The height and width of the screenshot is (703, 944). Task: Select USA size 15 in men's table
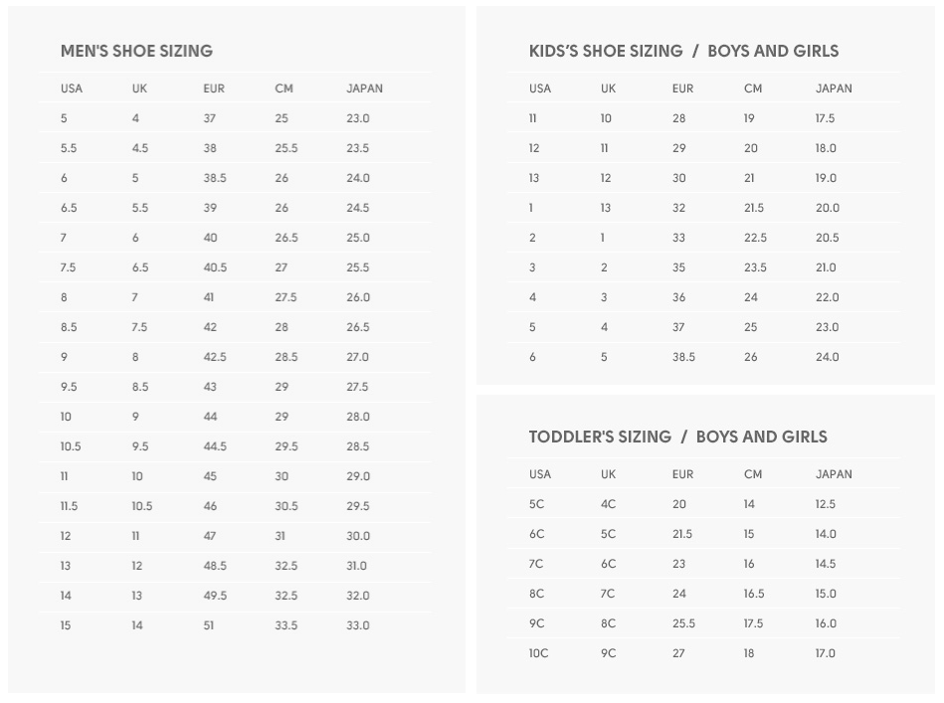pos(66,625)
